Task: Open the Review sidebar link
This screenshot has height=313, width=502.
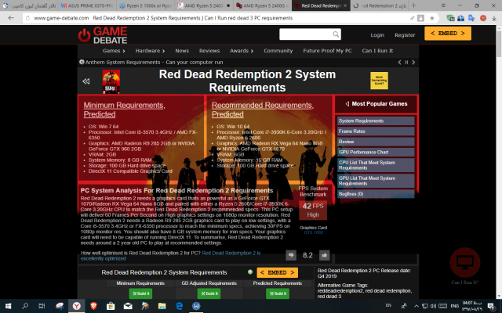Action: (x=376, y=142)
